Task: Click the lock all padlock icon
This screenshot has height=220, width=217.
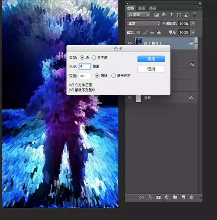Action: (159, 32)
